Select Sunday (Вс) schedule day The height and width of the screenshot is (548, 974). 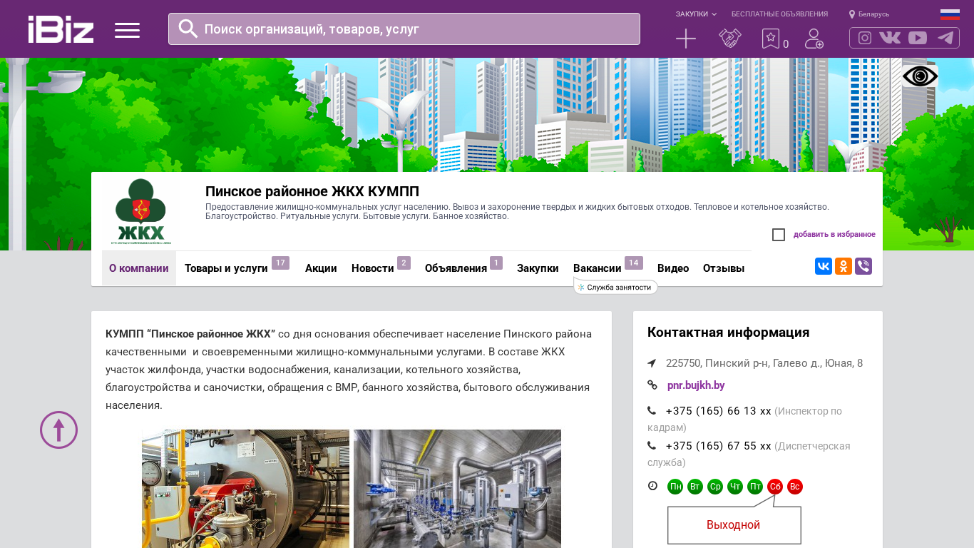coord(795,487)
